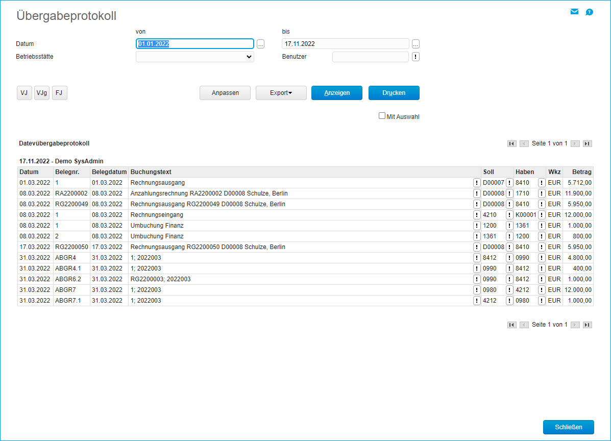Sort by the Betrag column header
The image size is (611, 441).
tap(581, 172)
